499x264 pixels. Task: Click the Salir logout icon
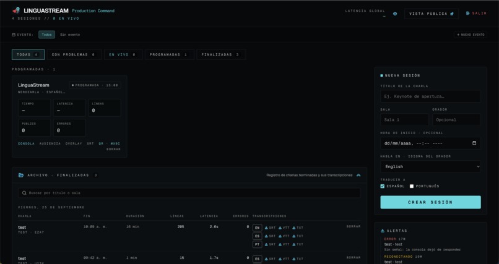coord(468,14)
